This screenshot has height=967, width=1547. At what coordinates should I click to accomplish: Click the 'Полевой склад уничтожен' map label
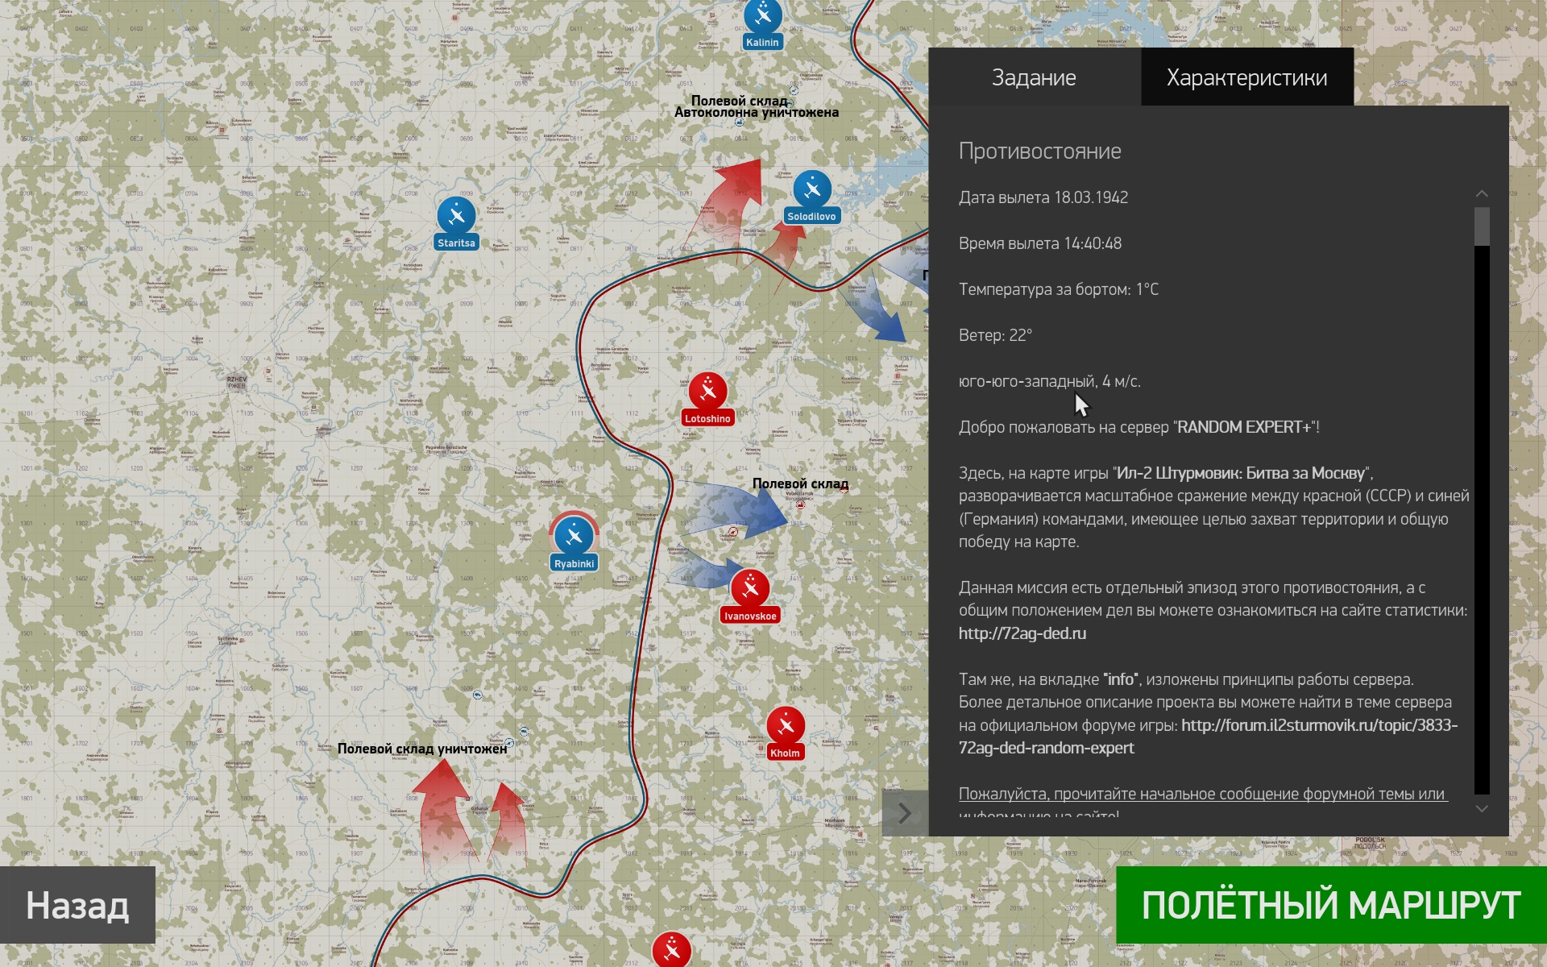(422, 749)
